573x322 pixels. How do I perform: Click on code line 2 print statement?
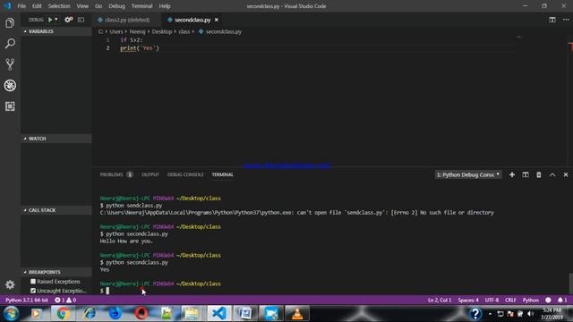point(140,48)
